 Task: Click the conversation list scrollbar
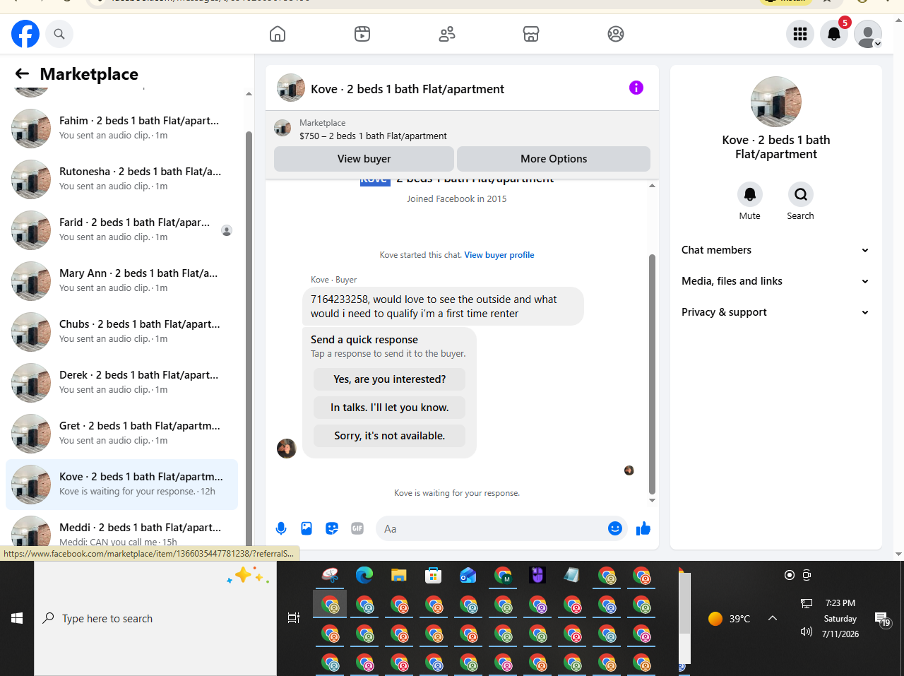pyautogui.click(x=249, y=339)
